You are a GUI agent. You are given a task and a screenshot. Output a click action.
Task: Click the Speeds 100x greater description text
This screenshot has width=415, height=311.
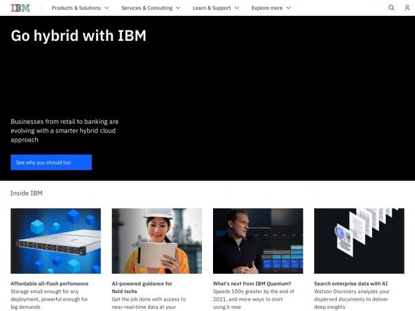click(x=254, y=299)
